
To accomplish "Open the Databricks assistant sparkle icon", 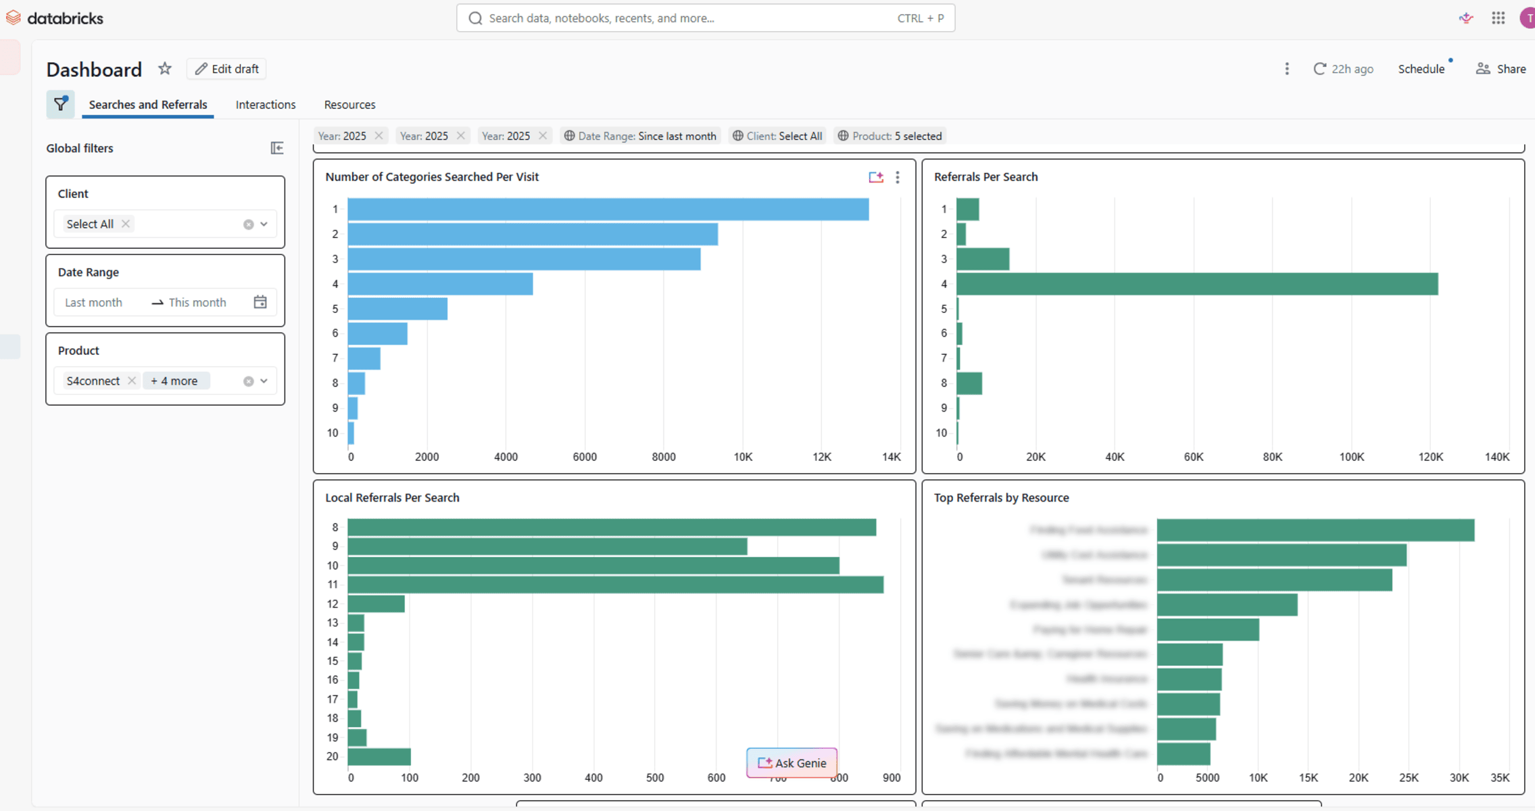I will 1465,18.
